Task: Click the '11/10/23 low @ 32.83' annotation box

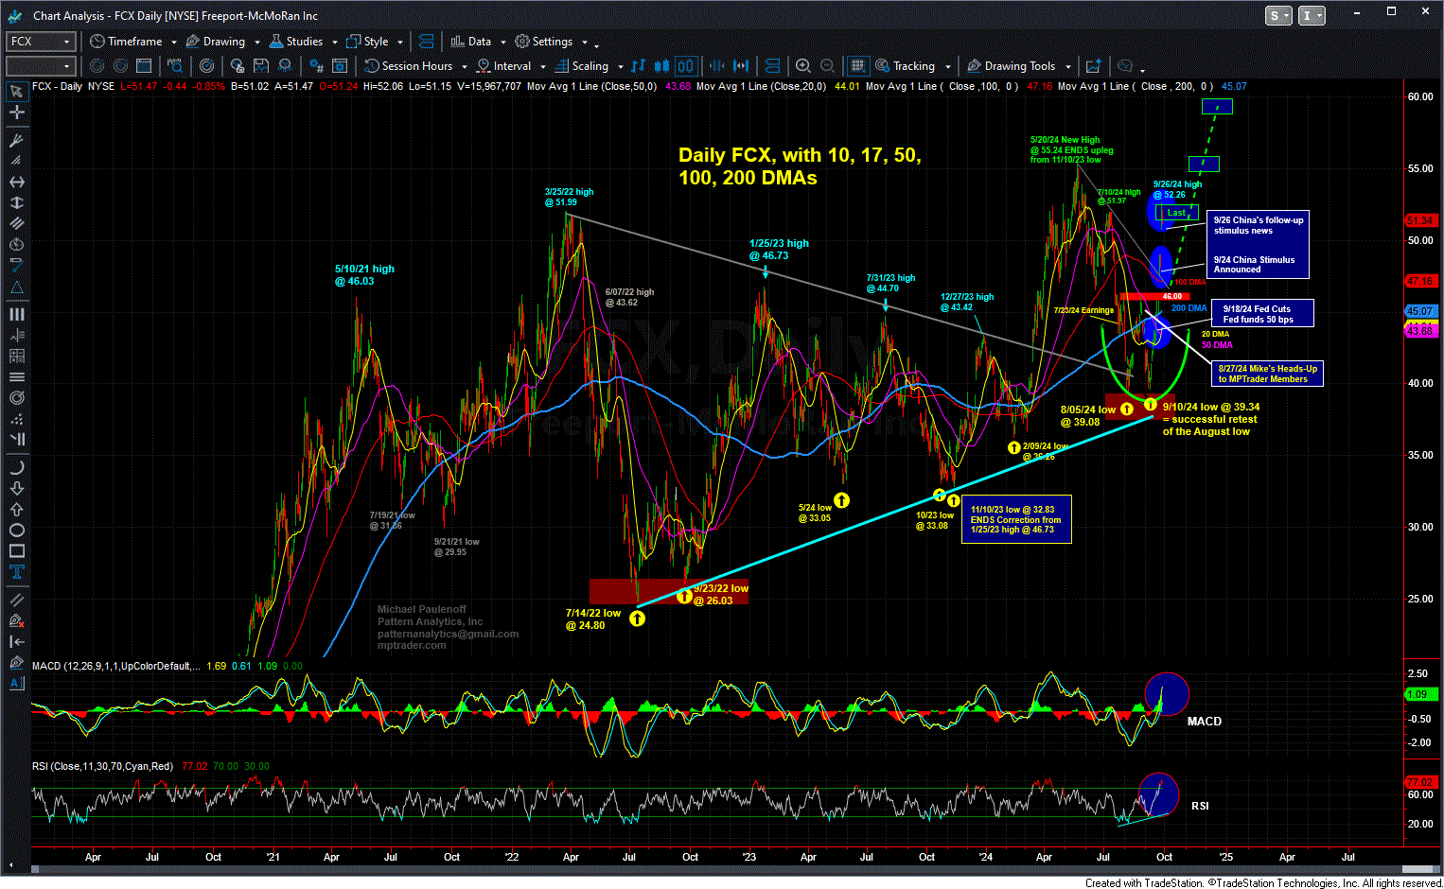Action: point(1016,519)
